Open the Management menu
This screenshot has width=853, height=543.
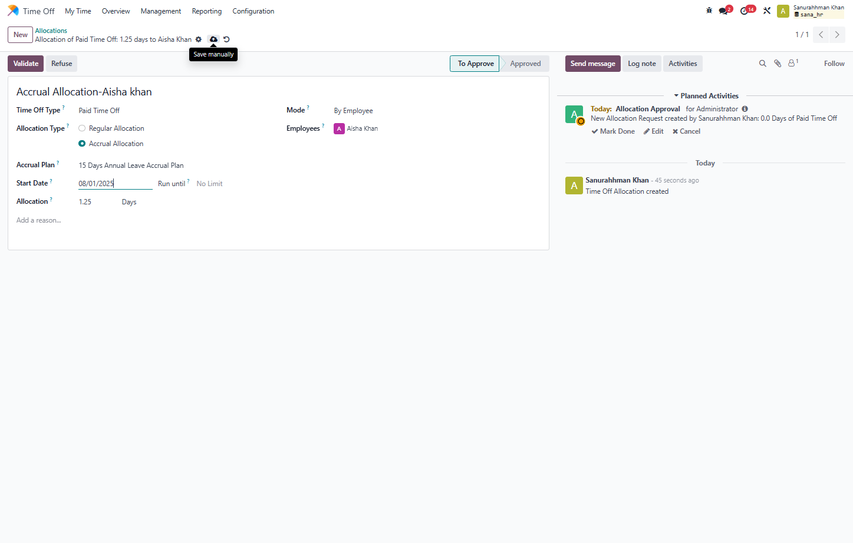(161, 11)
